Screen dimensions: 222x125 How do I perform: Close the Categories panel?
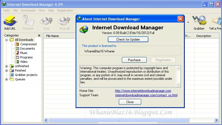click(x=39, y=35)
